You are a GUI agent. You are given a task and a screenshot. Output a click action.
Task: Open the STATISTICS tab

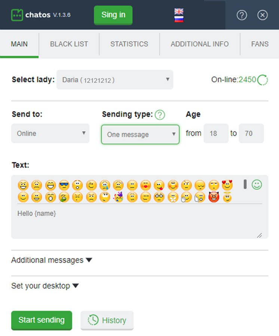pyautogui.click(x=129, y=44)
